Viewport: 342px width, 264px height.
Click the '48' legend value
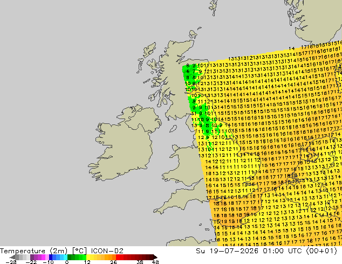(x=155, y=262)
